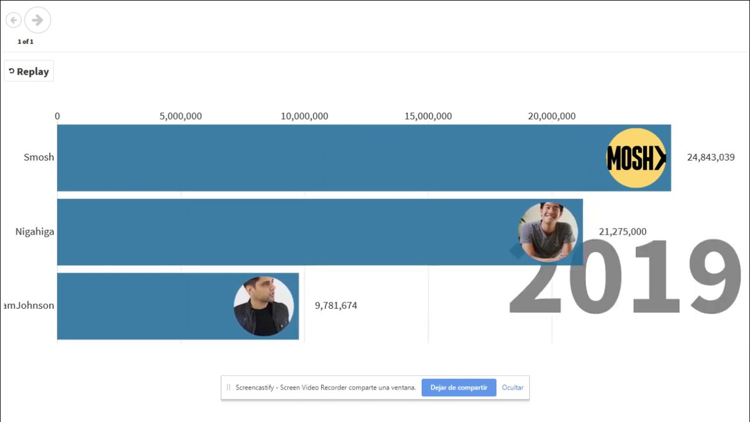Click the Smosh logo circle
This screenshot has width=750, height=422.
[636, 158]
